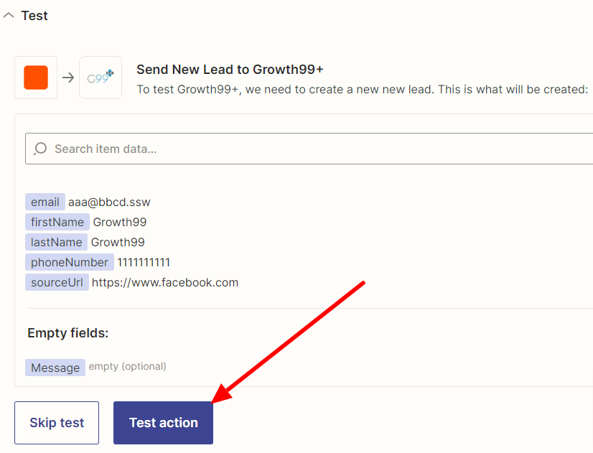Click the Empty fields heading
Screen dimensions: 593x453
(68, 333)
